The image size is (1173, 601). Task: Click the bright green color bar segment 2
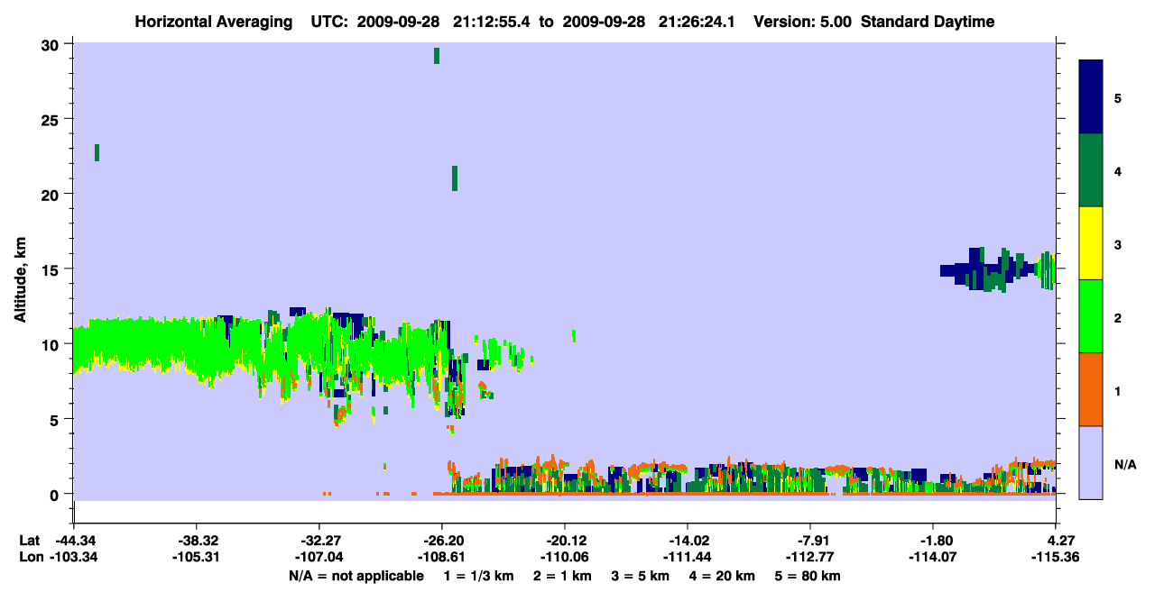tap(1091, 316)
